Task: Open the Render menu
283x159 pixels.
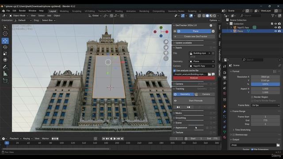Action: click(x=22, y=11)
